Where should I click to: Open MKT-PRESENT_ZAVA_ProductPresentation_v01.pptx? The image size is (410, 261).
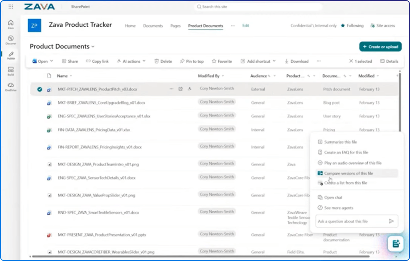(x=102, y=235)
